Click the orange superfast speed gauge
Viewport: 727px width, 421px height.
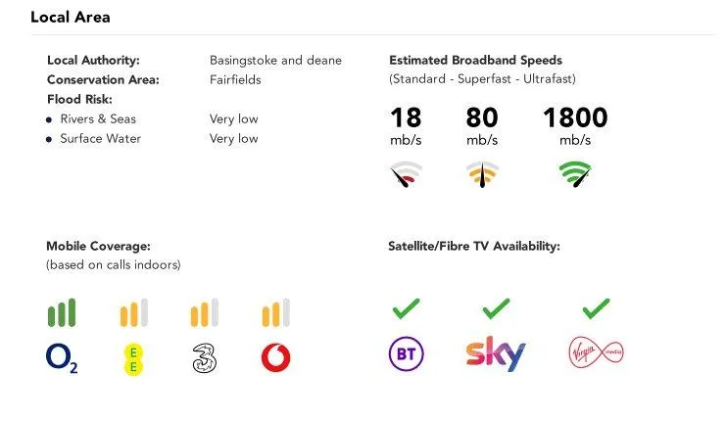click(x=482, y=174)
